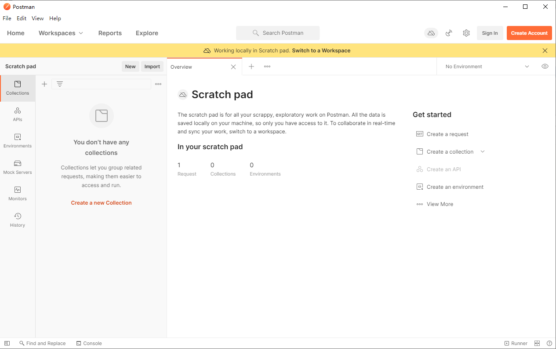Go to Explore
This screenshot has width=556, height=349.
pyautogui.click(x=147, y=33)
